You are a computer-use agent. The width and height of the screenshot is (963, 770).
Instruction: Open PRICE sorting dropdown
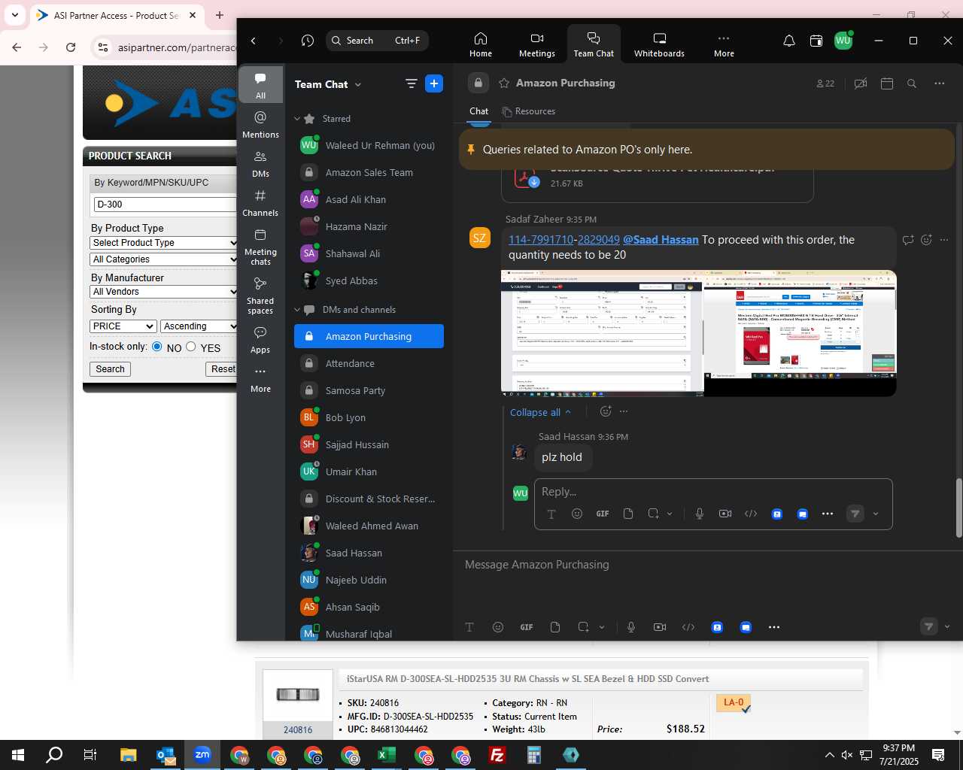123,326
